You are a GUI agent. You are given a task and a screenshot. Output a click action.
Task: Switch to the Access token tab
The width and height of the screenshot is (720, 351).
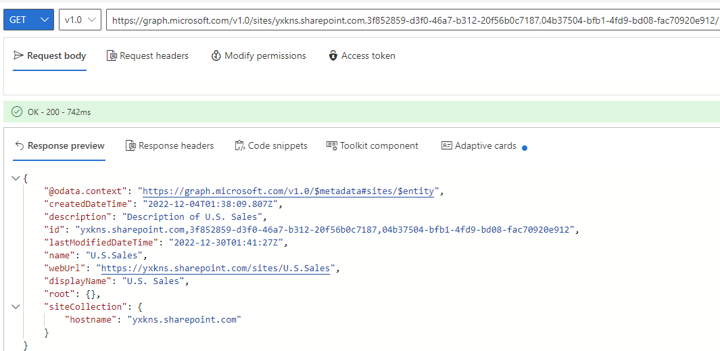[x=362, y=56]
